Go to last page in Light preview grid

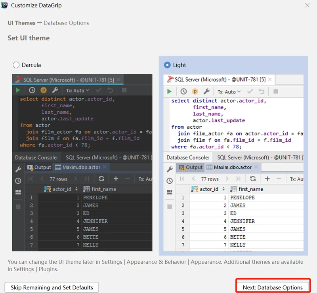(x=239, y=179)
